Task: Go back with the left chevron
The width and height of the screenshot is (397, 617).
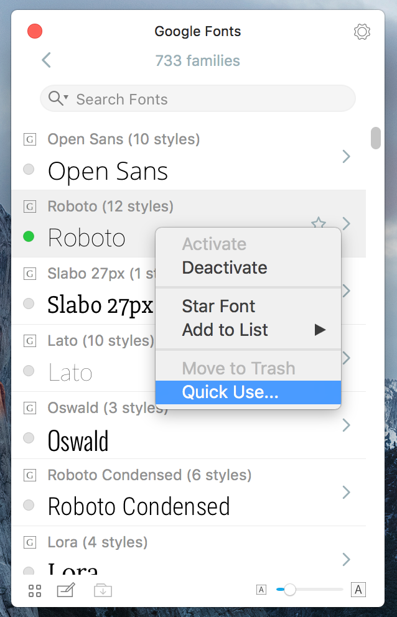Action: pyautogui.click(x=46, y=60)
